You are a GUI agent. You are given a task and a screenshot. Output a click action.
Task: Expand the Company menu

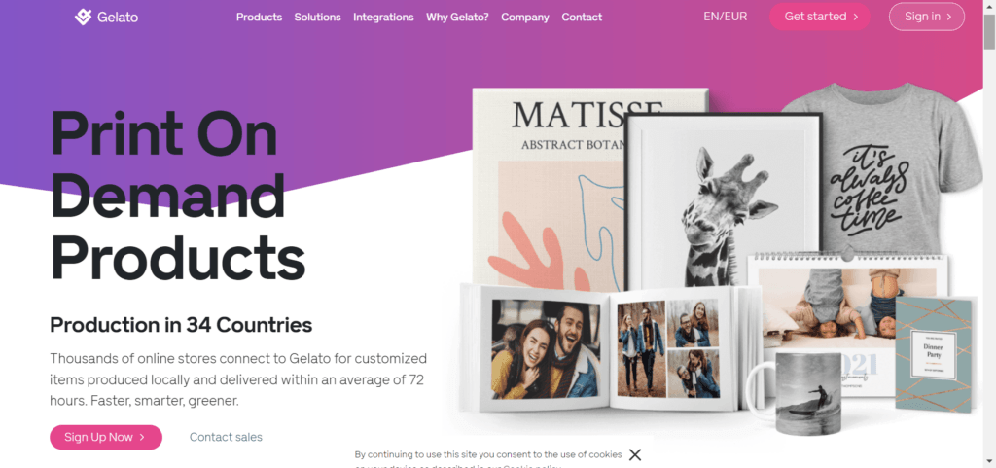coord(524,18)
